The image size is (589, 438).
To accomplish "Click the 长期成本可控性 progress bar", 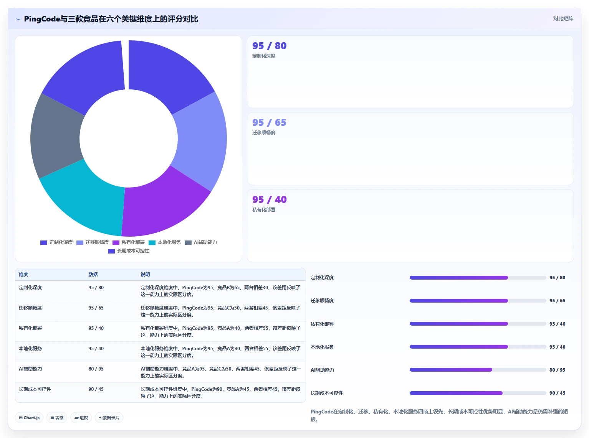I will 478,393.
